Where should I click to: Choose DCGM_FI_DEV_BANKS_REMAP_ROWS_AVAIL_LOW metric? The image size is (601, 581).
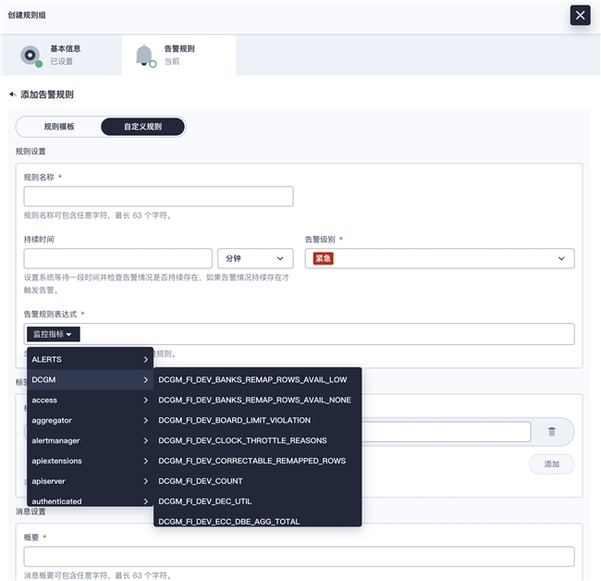[252, 379]
